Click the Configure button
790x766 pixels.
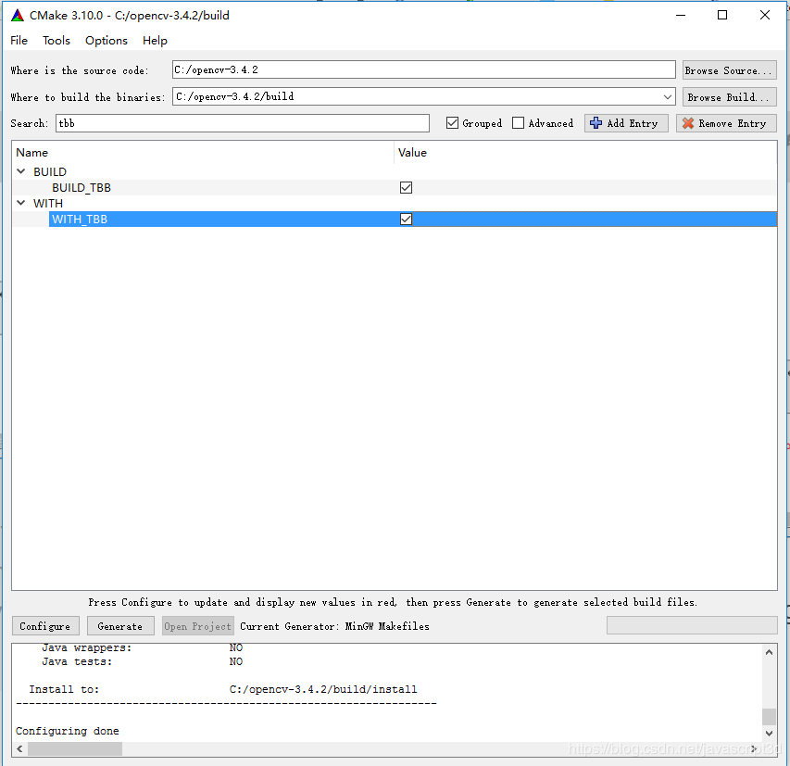click(45, 626)
